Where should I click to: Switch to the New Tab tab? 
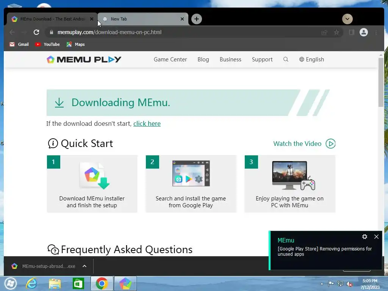point(143,19)
